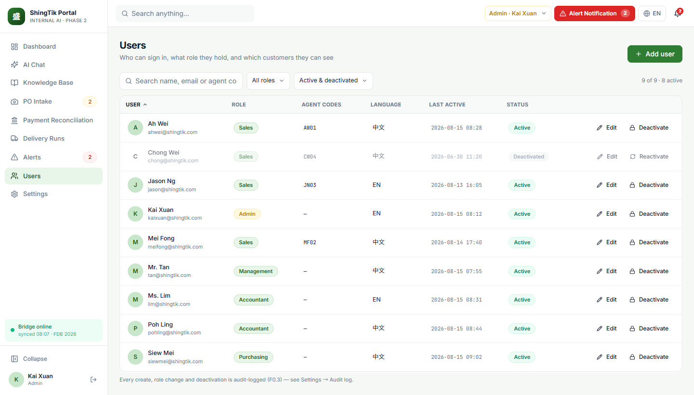Click the pencil icon in Poh Ling's row
The height and width of the screenshot is (395, 694).
point(600,329)
